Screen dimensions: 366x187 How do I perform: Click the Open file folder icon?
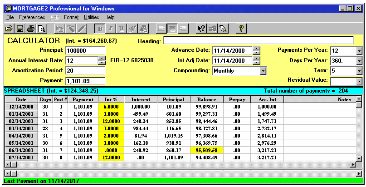tap(9, 29)
